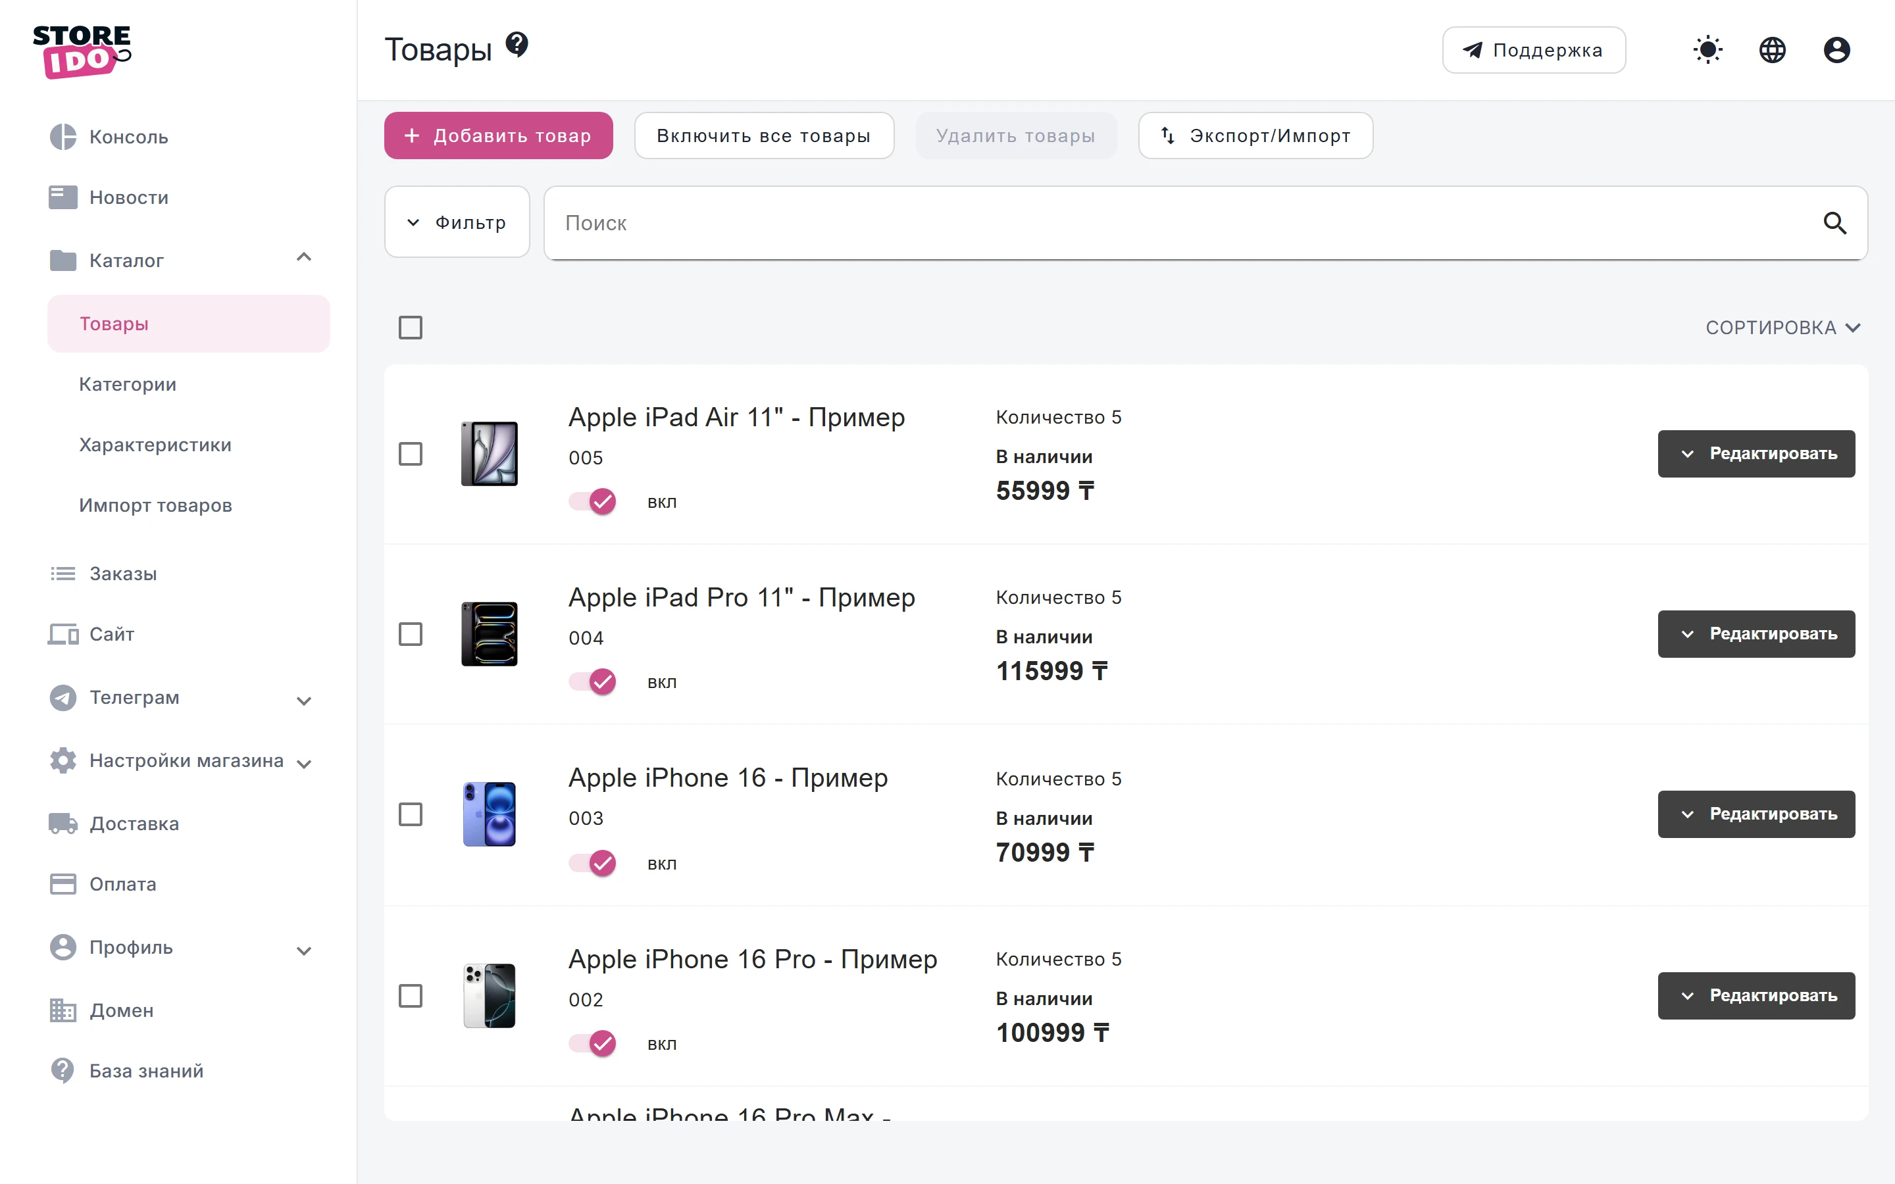This screenshot has height=1184, width=1895.
Task: Click the Apple iPhone 16 Pro product thumbnail
Action: [490, 996]
